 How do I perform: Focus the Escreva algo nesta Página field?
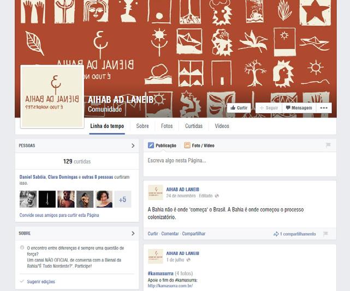click(x=240, y=164)
